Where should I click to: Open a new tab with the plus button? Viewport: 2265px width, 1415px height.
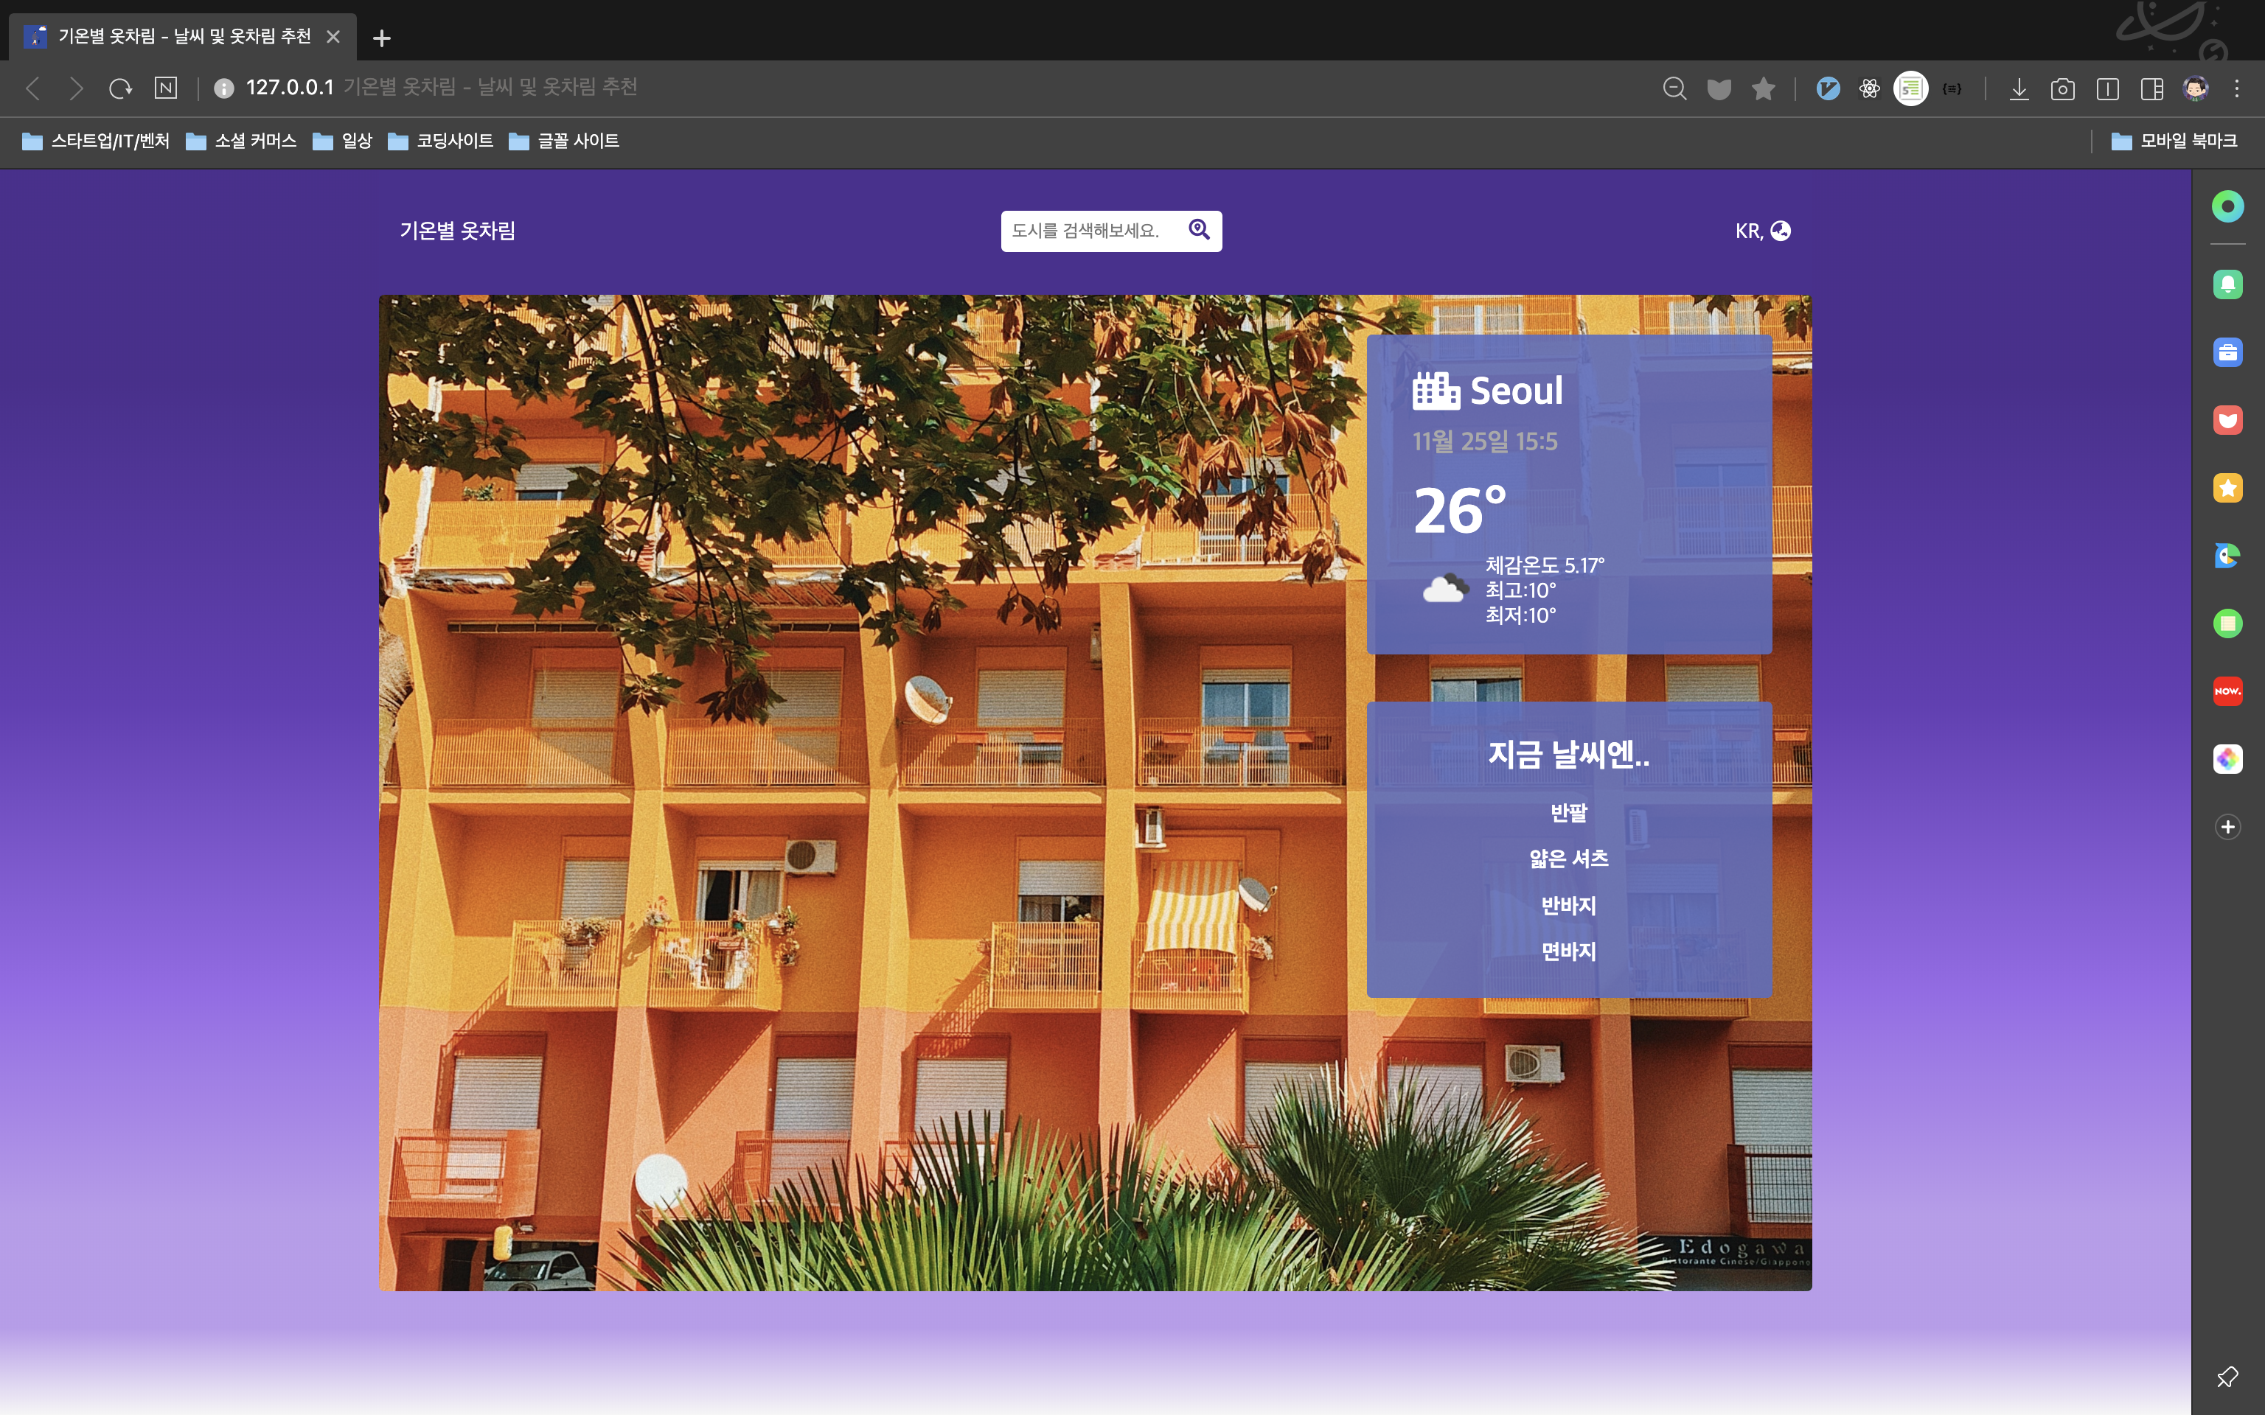click(x=381, y=38)
